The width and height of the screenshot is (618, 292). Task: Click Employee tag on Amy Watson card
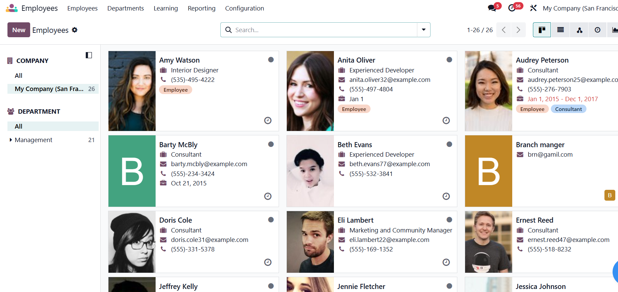[176, 90]
